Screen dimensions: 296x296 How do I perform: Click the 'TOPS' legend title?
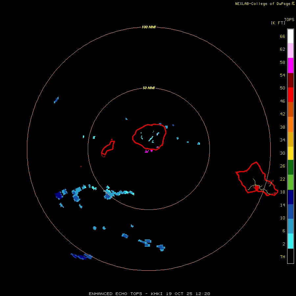click(x=289, y=19)
